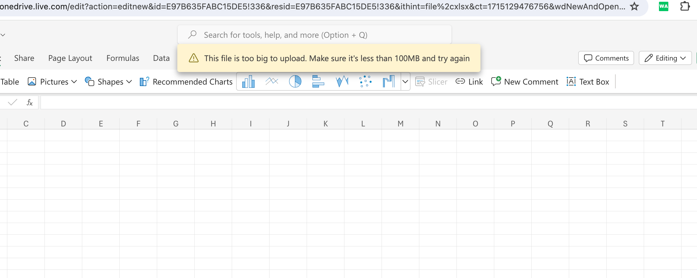Image resolution: width=697 pixels, height=278 pixels.
Task: Insert a waterfall chart
Action: (x=389, y=82)
